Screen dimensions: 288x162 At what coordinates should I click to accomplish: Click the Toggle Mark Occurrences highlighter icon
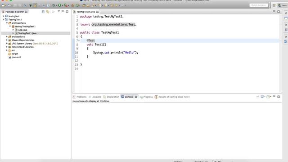pyautogui.click(x=35, y=5)
